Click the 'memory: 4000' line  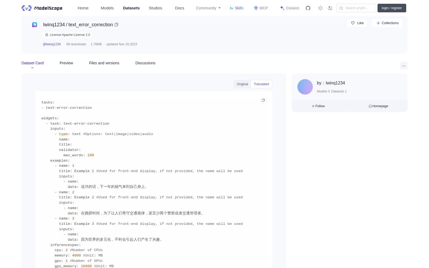(68, 255)
